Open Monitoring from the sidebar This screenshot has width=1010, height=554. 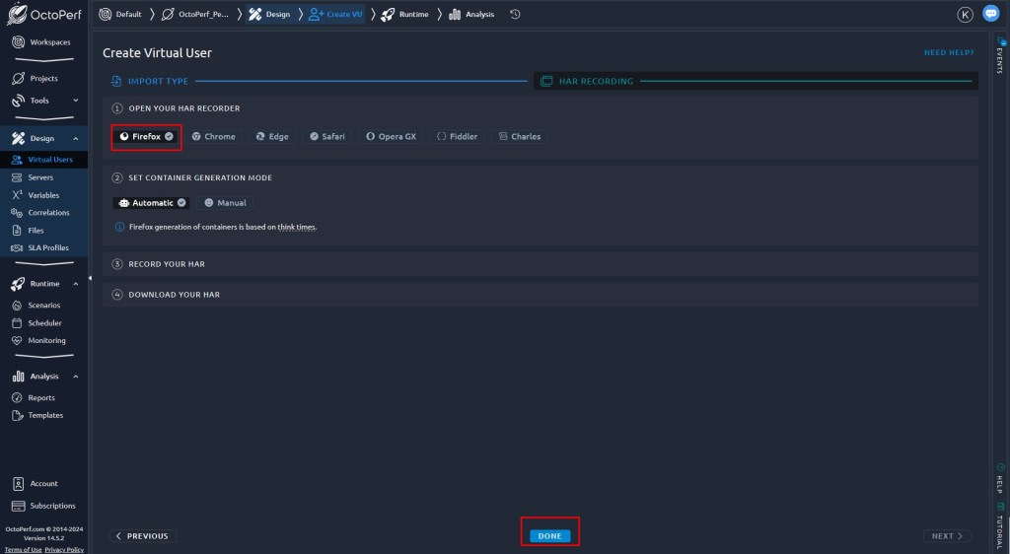46,340
